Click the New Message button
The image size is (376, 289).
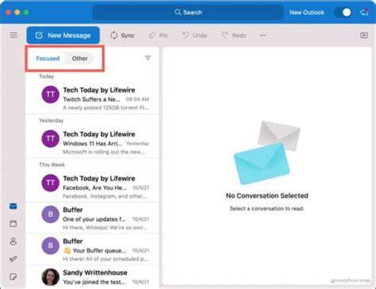pyautogui.click(x=63, y=35)
